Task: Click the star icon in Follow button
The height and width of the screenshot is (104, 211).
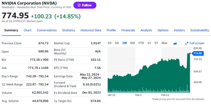Action: coord(79,5)
